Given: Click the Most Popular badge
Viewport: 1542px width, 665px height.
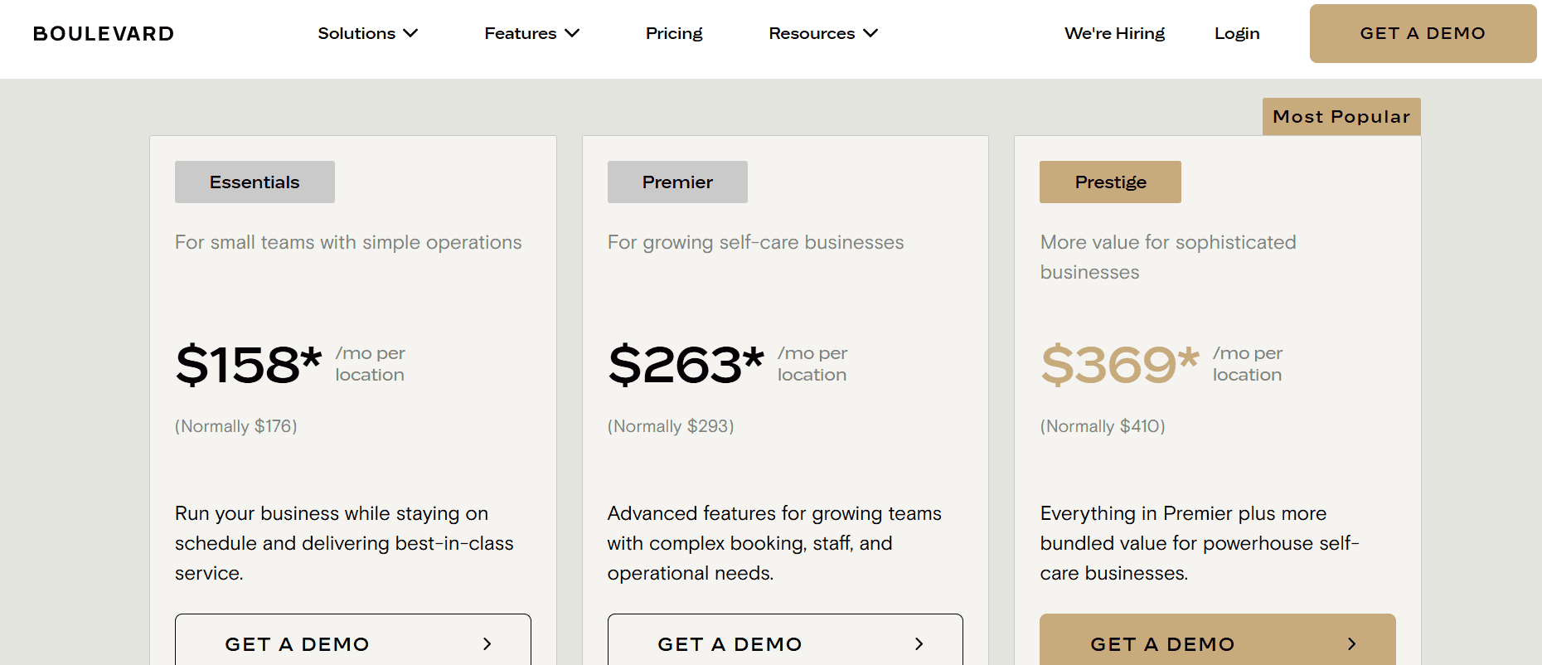Looking at the screenshot, I should (1341, 116).
